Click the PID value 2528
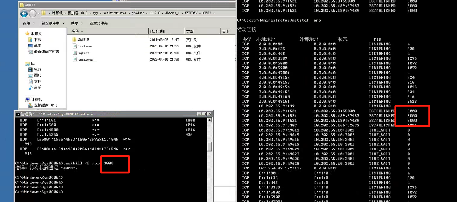 click(412, 101)
